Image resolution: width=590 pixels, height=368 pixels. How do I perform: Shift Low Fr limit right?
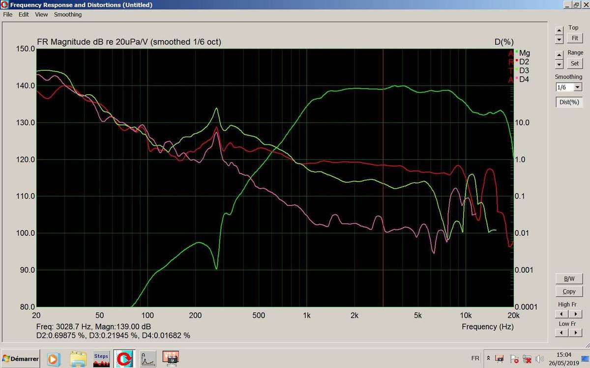tap(575, 333)
